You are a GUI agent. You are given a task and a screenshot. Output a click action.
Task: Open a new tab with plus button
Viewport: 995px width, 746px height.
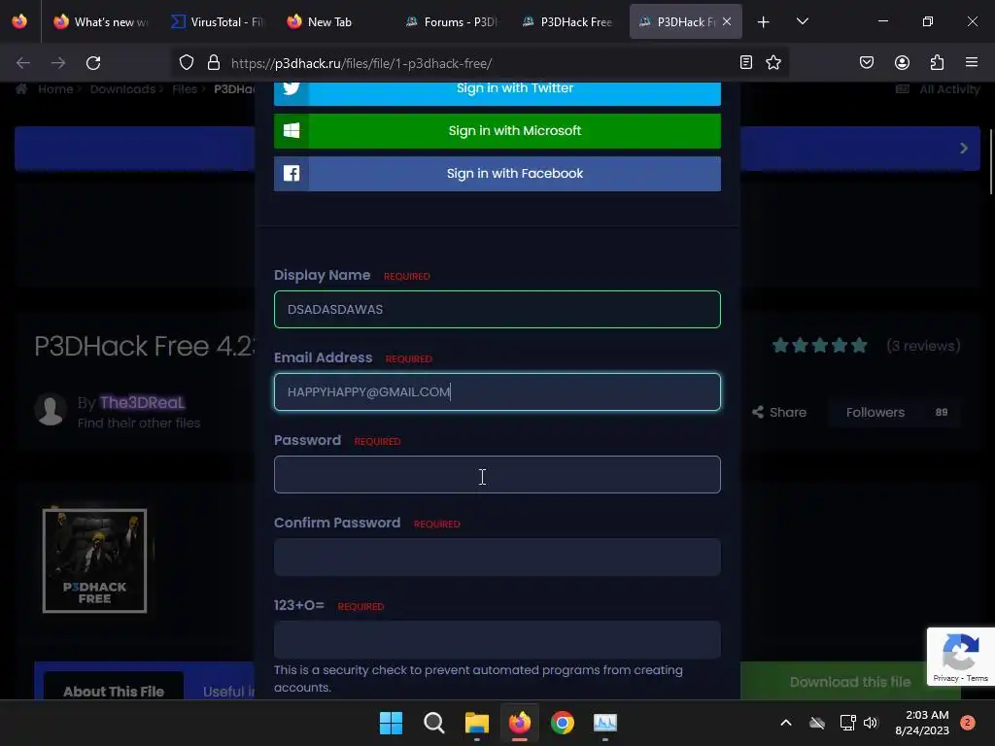click(764, 22)
